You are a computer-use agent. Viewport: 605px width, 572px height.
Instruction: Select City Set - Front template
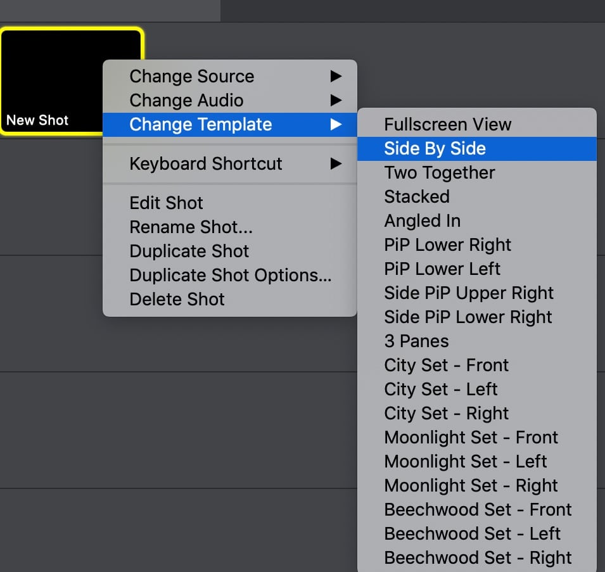[x=446, y=365]
